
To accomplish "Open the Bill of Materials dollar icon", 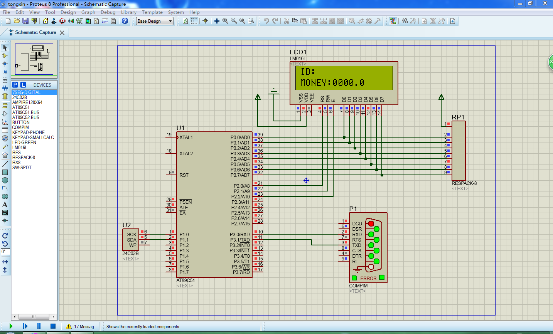I will click(x=96, y=21).
